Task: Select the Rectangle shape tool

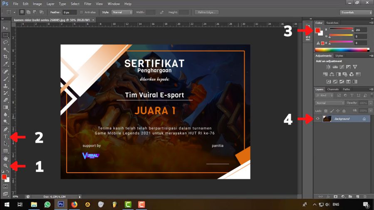Action: click(5, 151)
